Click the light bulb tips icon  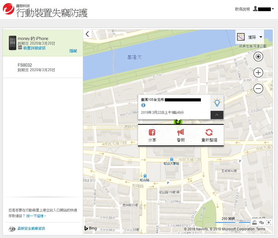pos(217,103)
